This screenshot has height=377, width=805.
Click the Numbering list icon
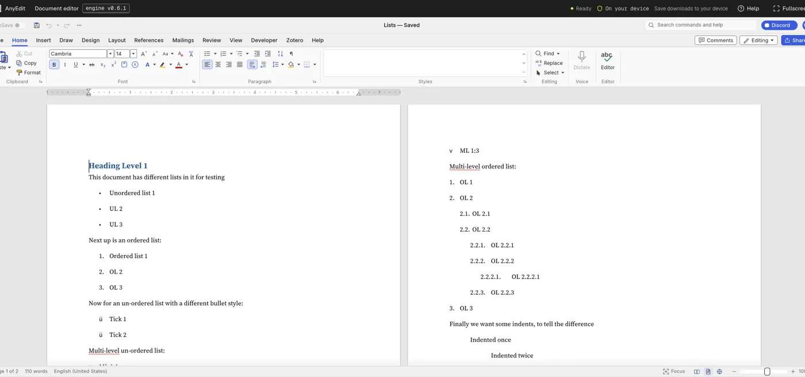[x=223, y=53]
